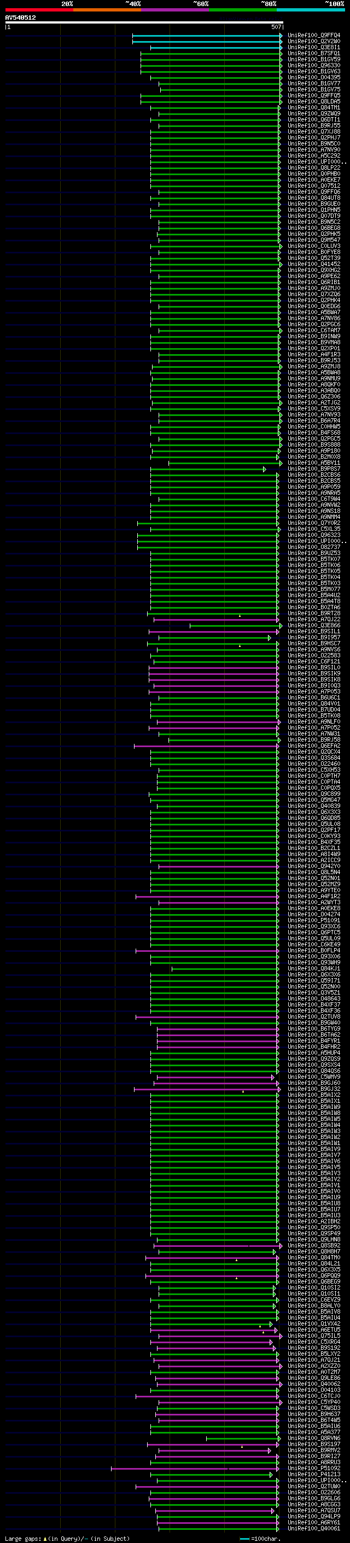350x1543 pixels.
Task: Select hit label UniRef100_Q84TM1
Action: [314, 107]
